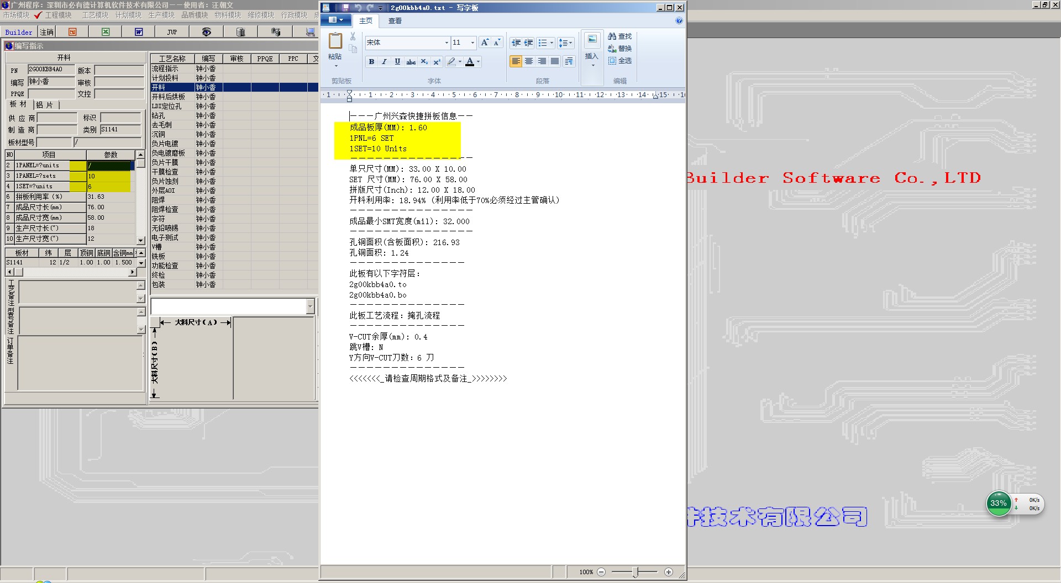Click the shrink font size icon
This screenshot has height=583, width=1061.
click(497, 43)
